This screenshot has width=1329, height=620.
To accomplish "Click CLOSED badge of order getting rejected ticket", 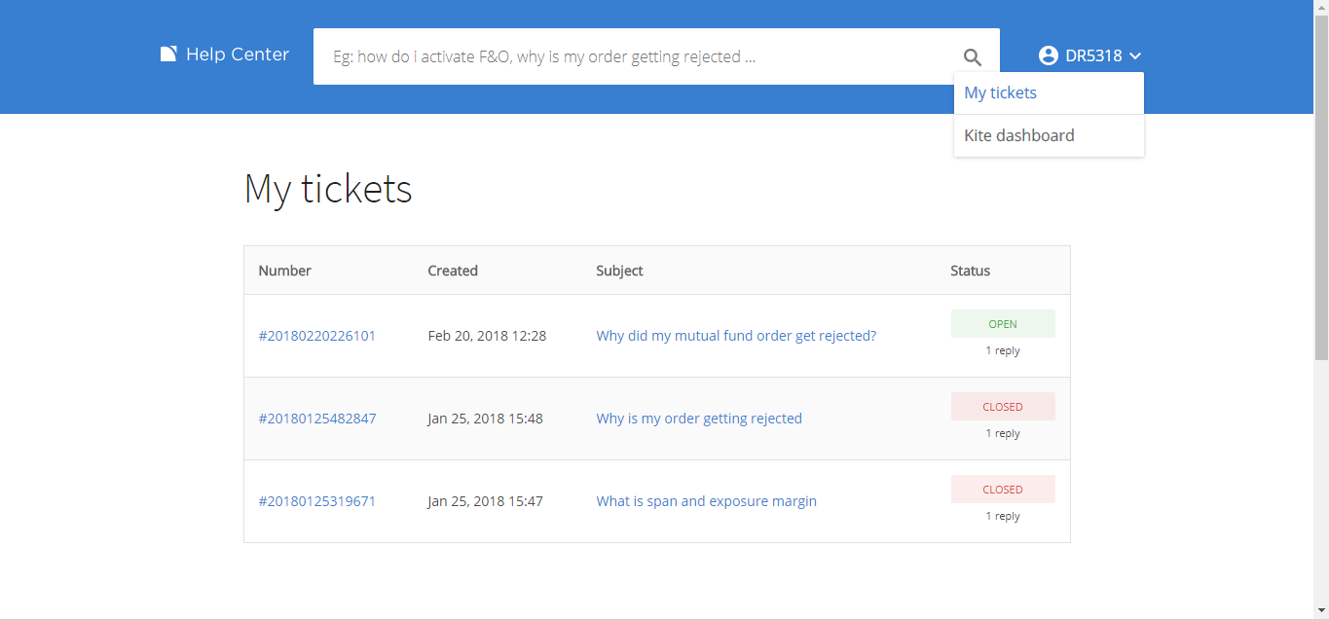I will [x=1003, y=407].
